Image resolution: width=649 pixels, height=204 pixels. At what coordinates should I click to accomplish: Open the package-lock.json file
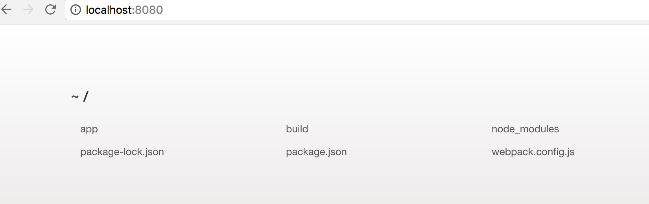[122, 152]
